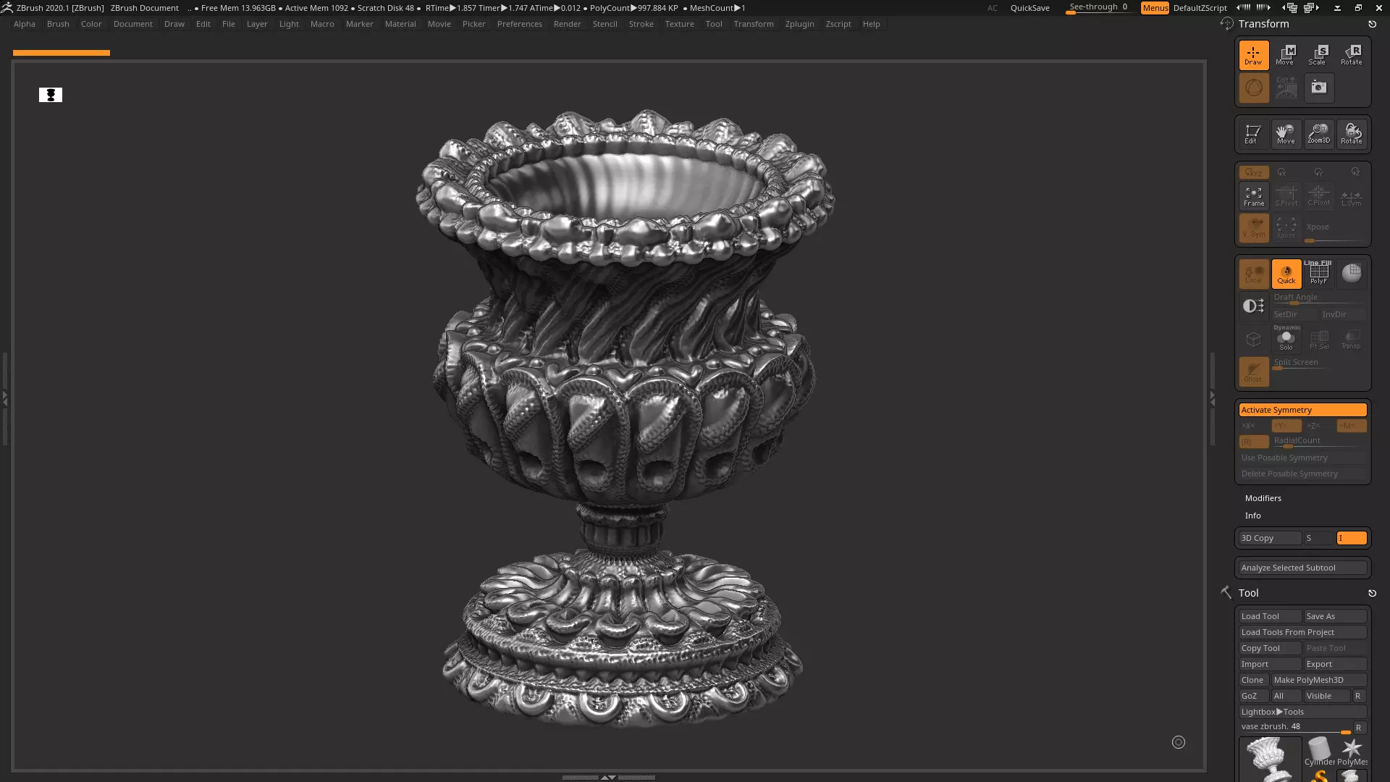Click the camera snapshot icon

point(1319,88)
